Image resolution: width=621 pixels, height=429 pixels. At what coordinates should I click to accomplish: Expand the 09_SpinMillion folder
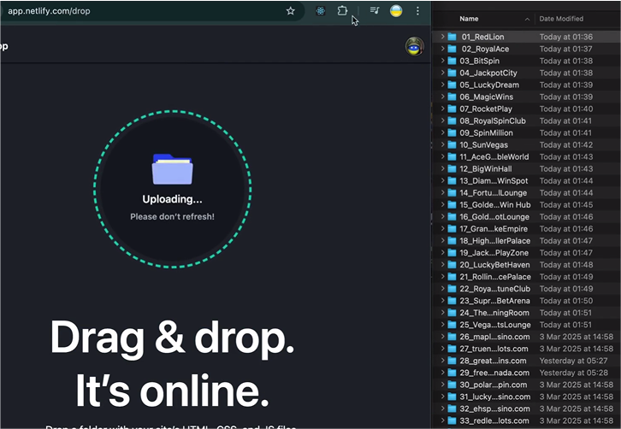click(442, 132)
